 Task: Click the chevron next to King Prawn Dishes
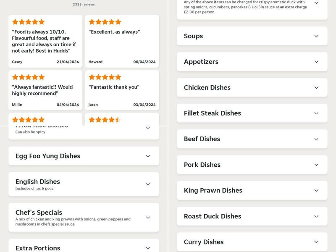point(317,190)
